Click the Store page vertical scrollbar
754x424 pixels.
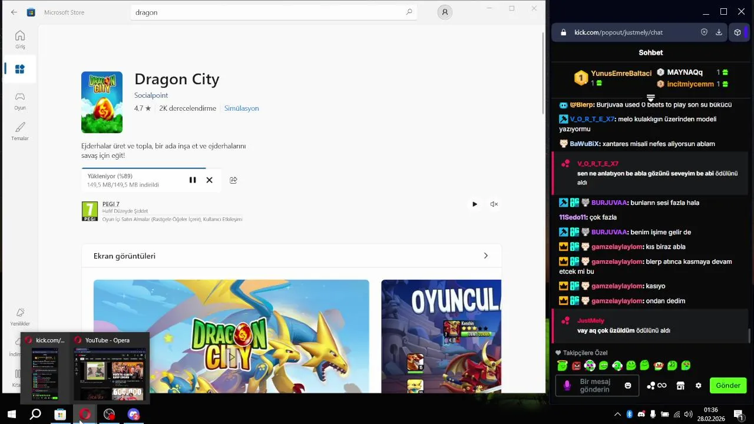(543, 74)
